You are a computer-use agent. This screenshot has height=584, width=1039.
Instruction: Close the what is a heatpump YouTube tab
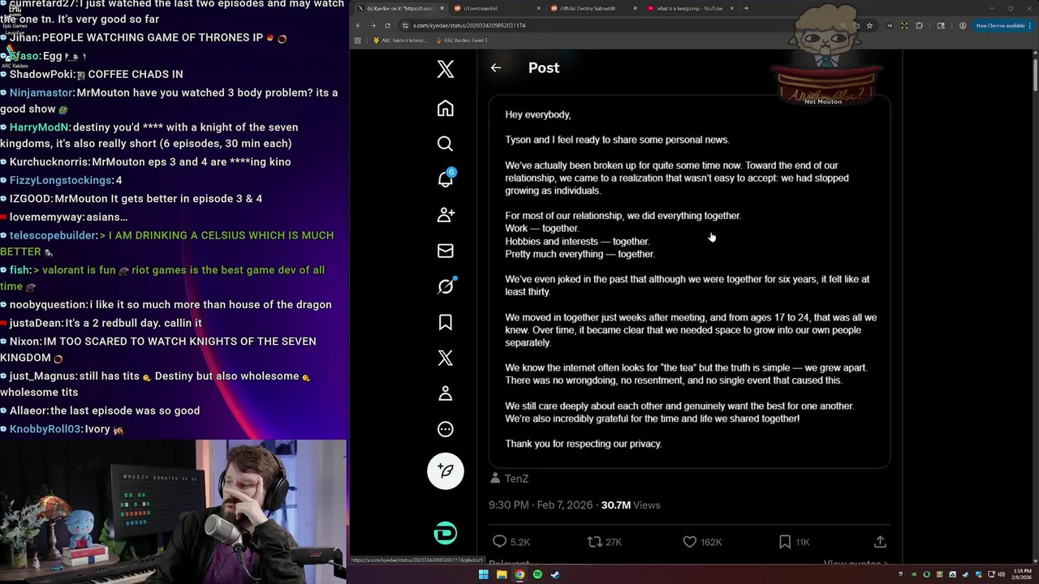[x=731, y=8]
